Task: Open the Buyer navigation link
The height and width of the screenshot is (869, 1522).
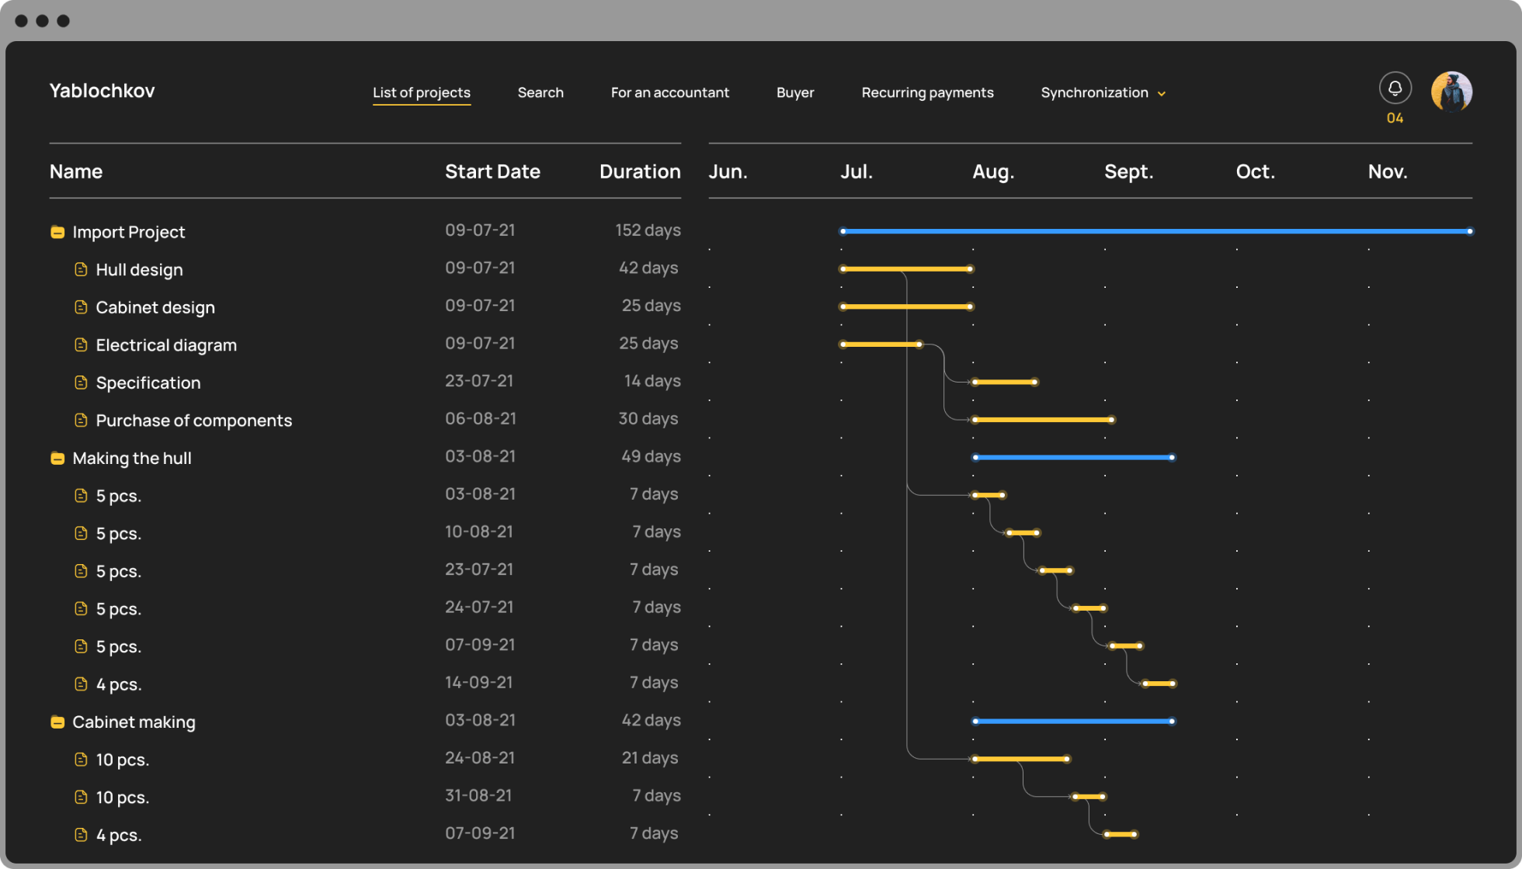Action: tap(795, 92)
